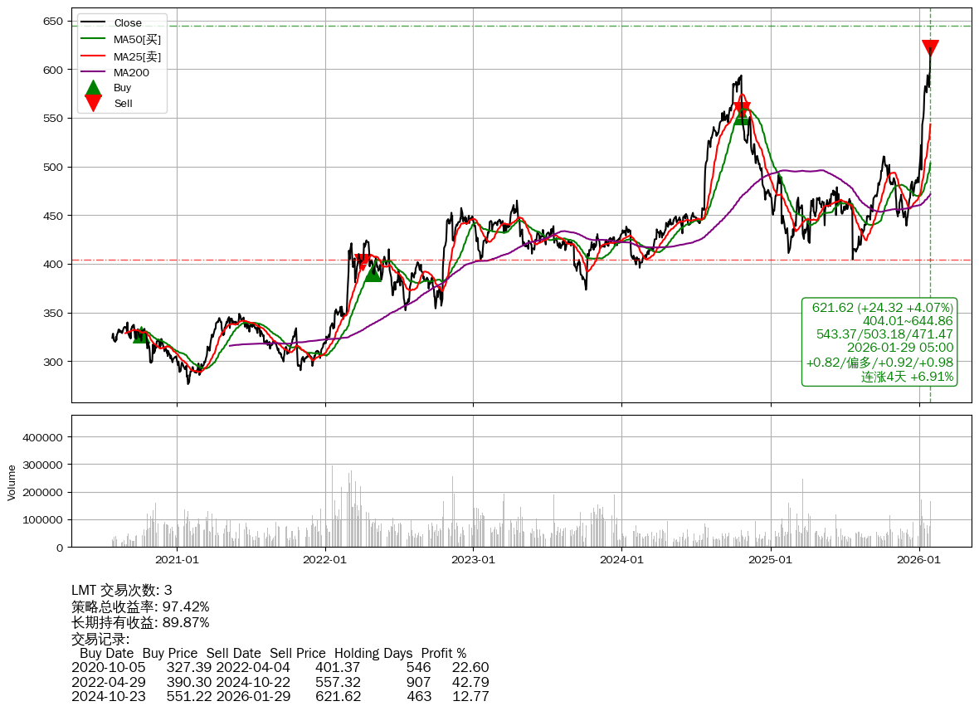Click the Holding Days column header

(x=373, y=653)
